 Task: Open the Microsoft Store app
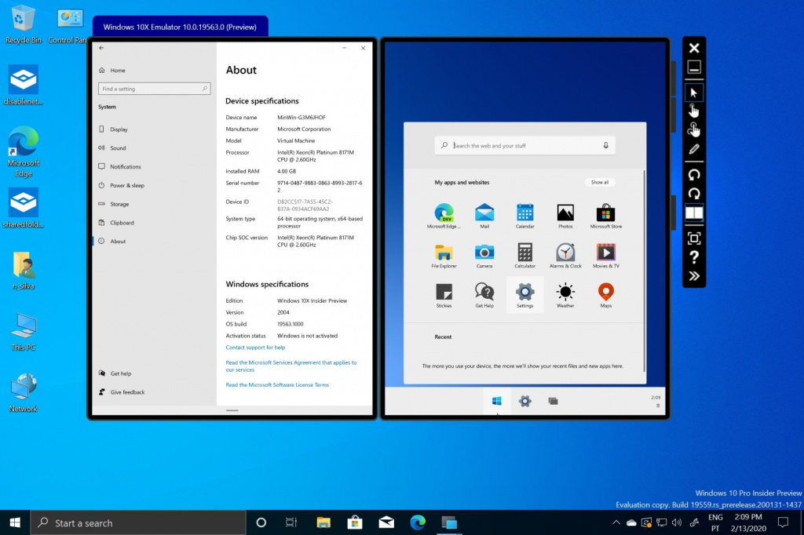[605, 212]
